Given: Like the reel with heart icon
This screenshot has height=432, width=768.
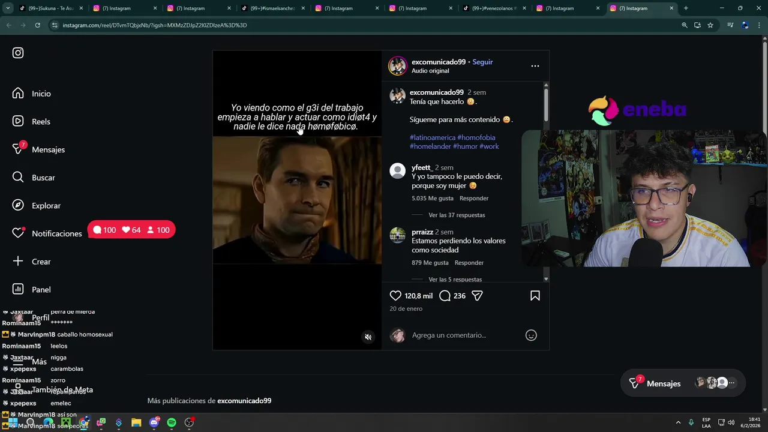Looking at the screenshot, I should pos(395,296).
